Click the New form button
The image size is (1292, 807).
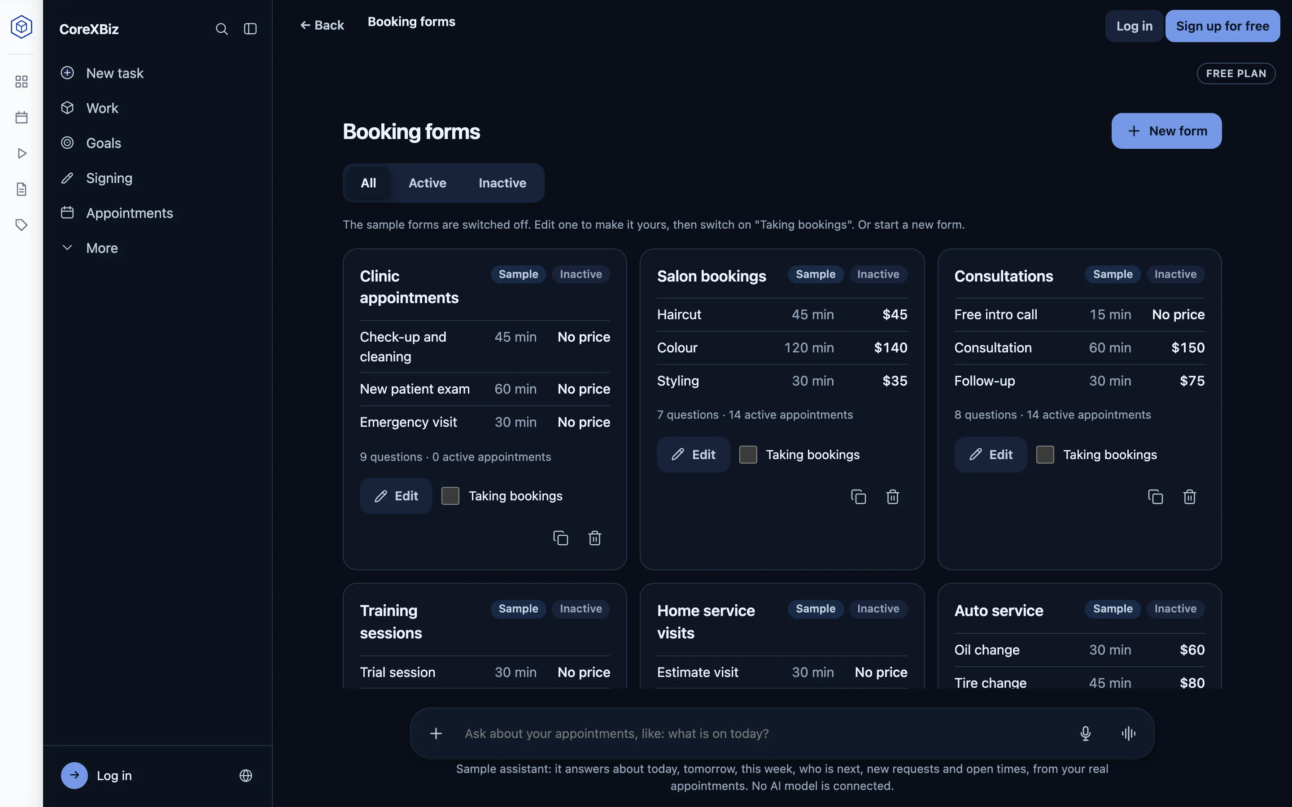tap(1166, 131)
